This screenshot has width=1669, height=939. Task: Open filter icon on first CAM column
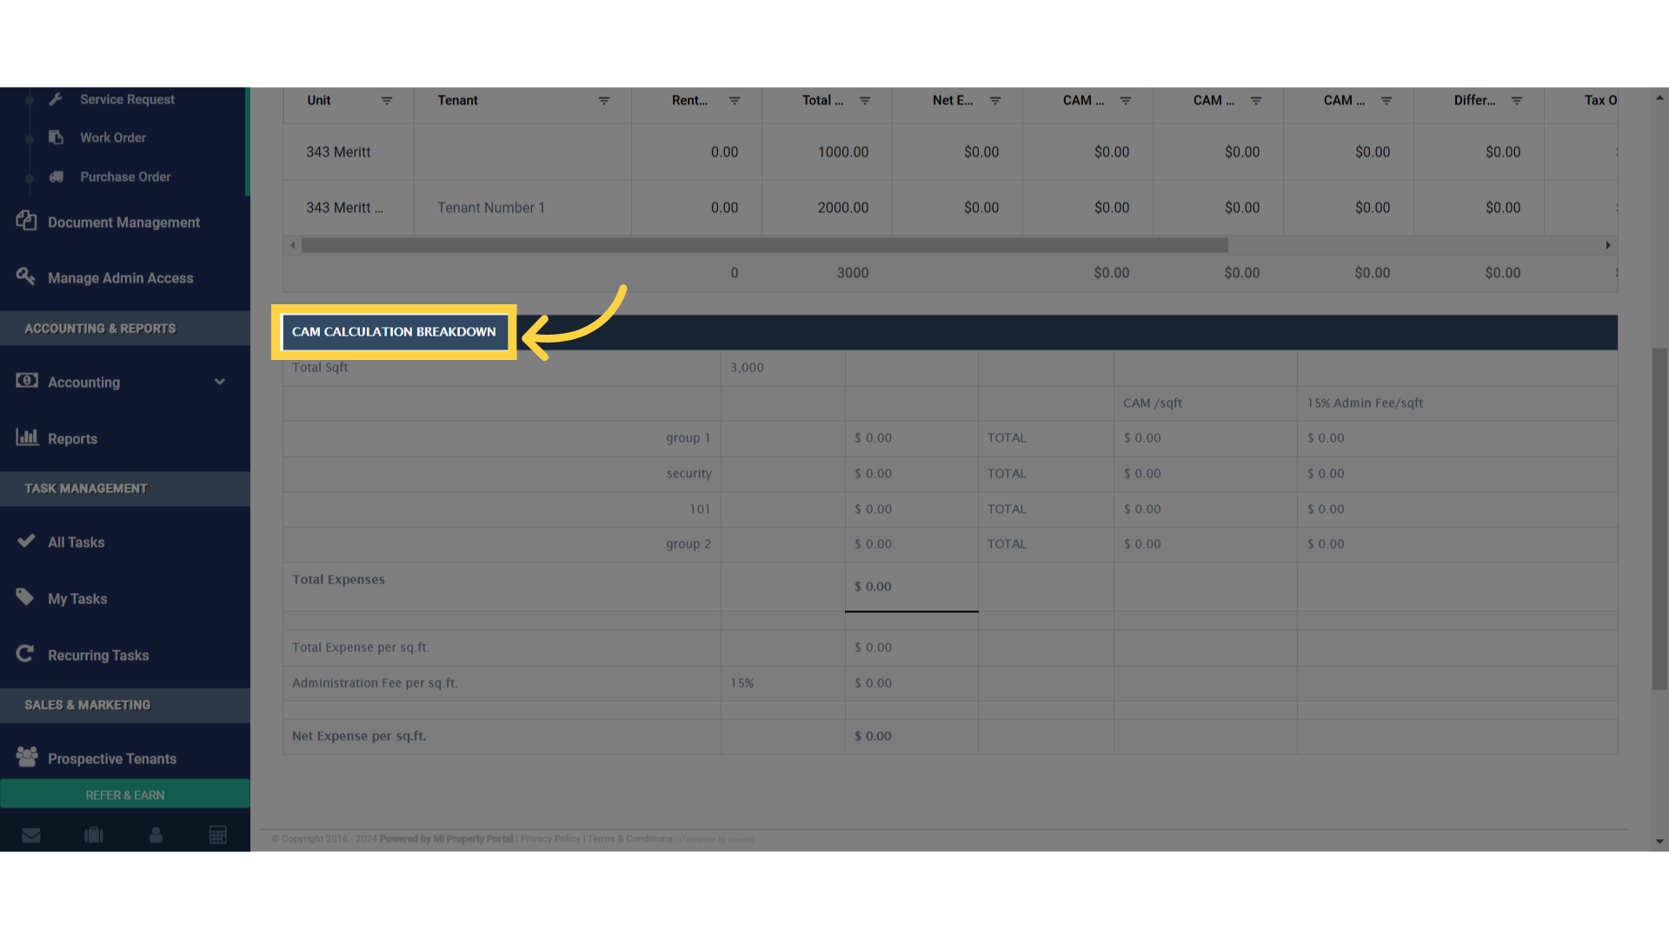click(1126, 101)
